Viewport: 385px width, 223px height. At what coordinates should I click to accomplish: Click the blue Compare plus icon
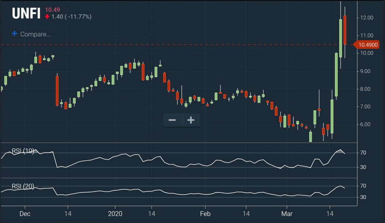[x=14, y=34]
